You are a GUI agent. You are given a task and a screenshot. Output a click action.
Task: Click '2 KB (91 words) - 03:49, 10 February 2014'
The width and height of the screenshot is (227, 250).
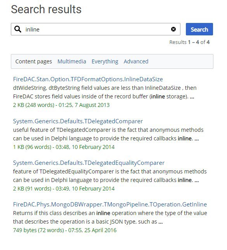pos(64,189)
